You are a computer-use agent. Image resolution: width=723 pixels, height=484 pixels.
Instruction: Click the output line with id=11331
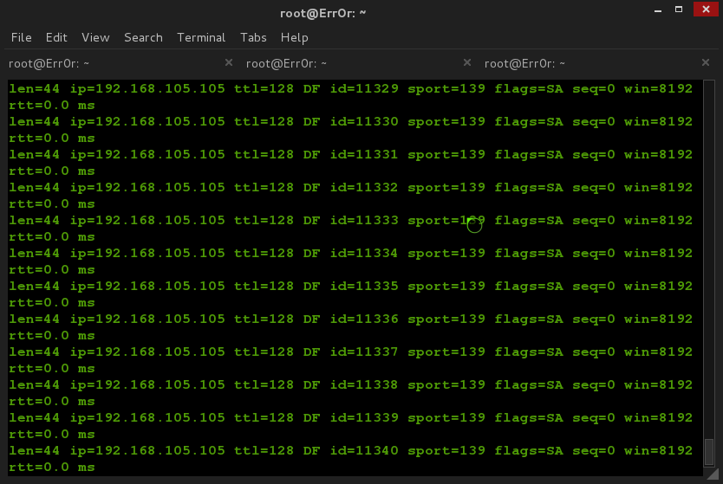point(351,155)
